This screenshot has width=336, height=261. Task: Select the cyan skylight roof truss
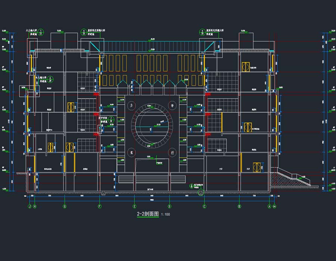[152, 46]
